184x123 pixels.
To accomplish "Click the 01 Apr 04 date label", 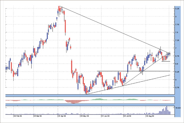I will point(61,115).
